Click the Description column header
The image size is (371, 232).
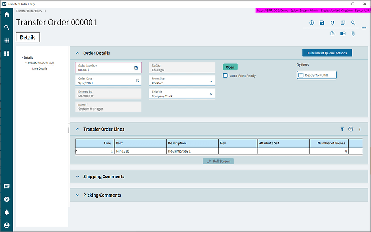[192, 143]
